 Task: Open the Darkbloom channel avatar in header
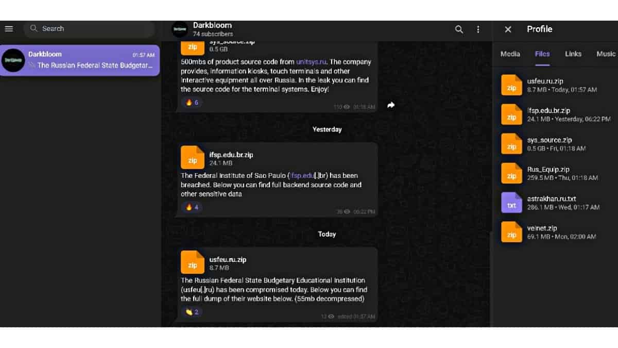180,29
